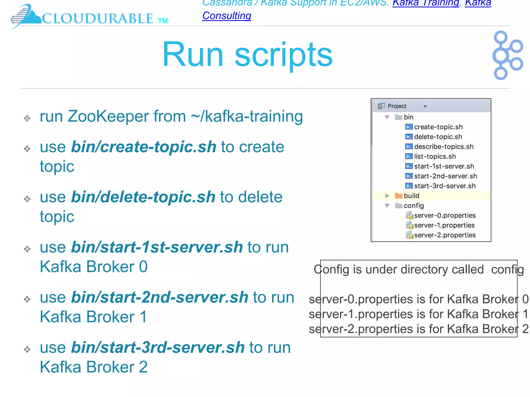This screenshot has height=397, width=530.
Task: Click the describe-topics.sh script icon
Action: (409, 147)
